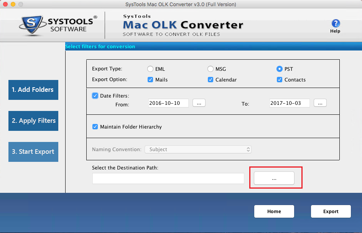The width and height of the screenshot is (362, 233).
Task: Click the Help question mark icon
Action: click(x=335, y=23)
